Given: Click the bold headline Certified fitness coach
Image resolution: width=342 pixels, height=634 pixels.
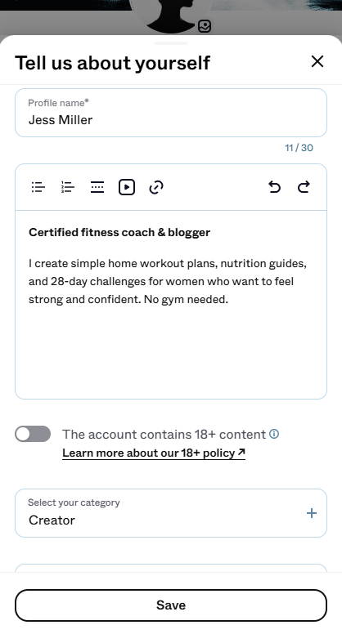Looking at the screenshot, I should coord(119,233).
